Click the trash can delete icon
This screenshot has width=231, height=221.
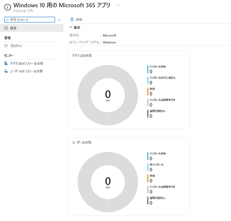72,19
